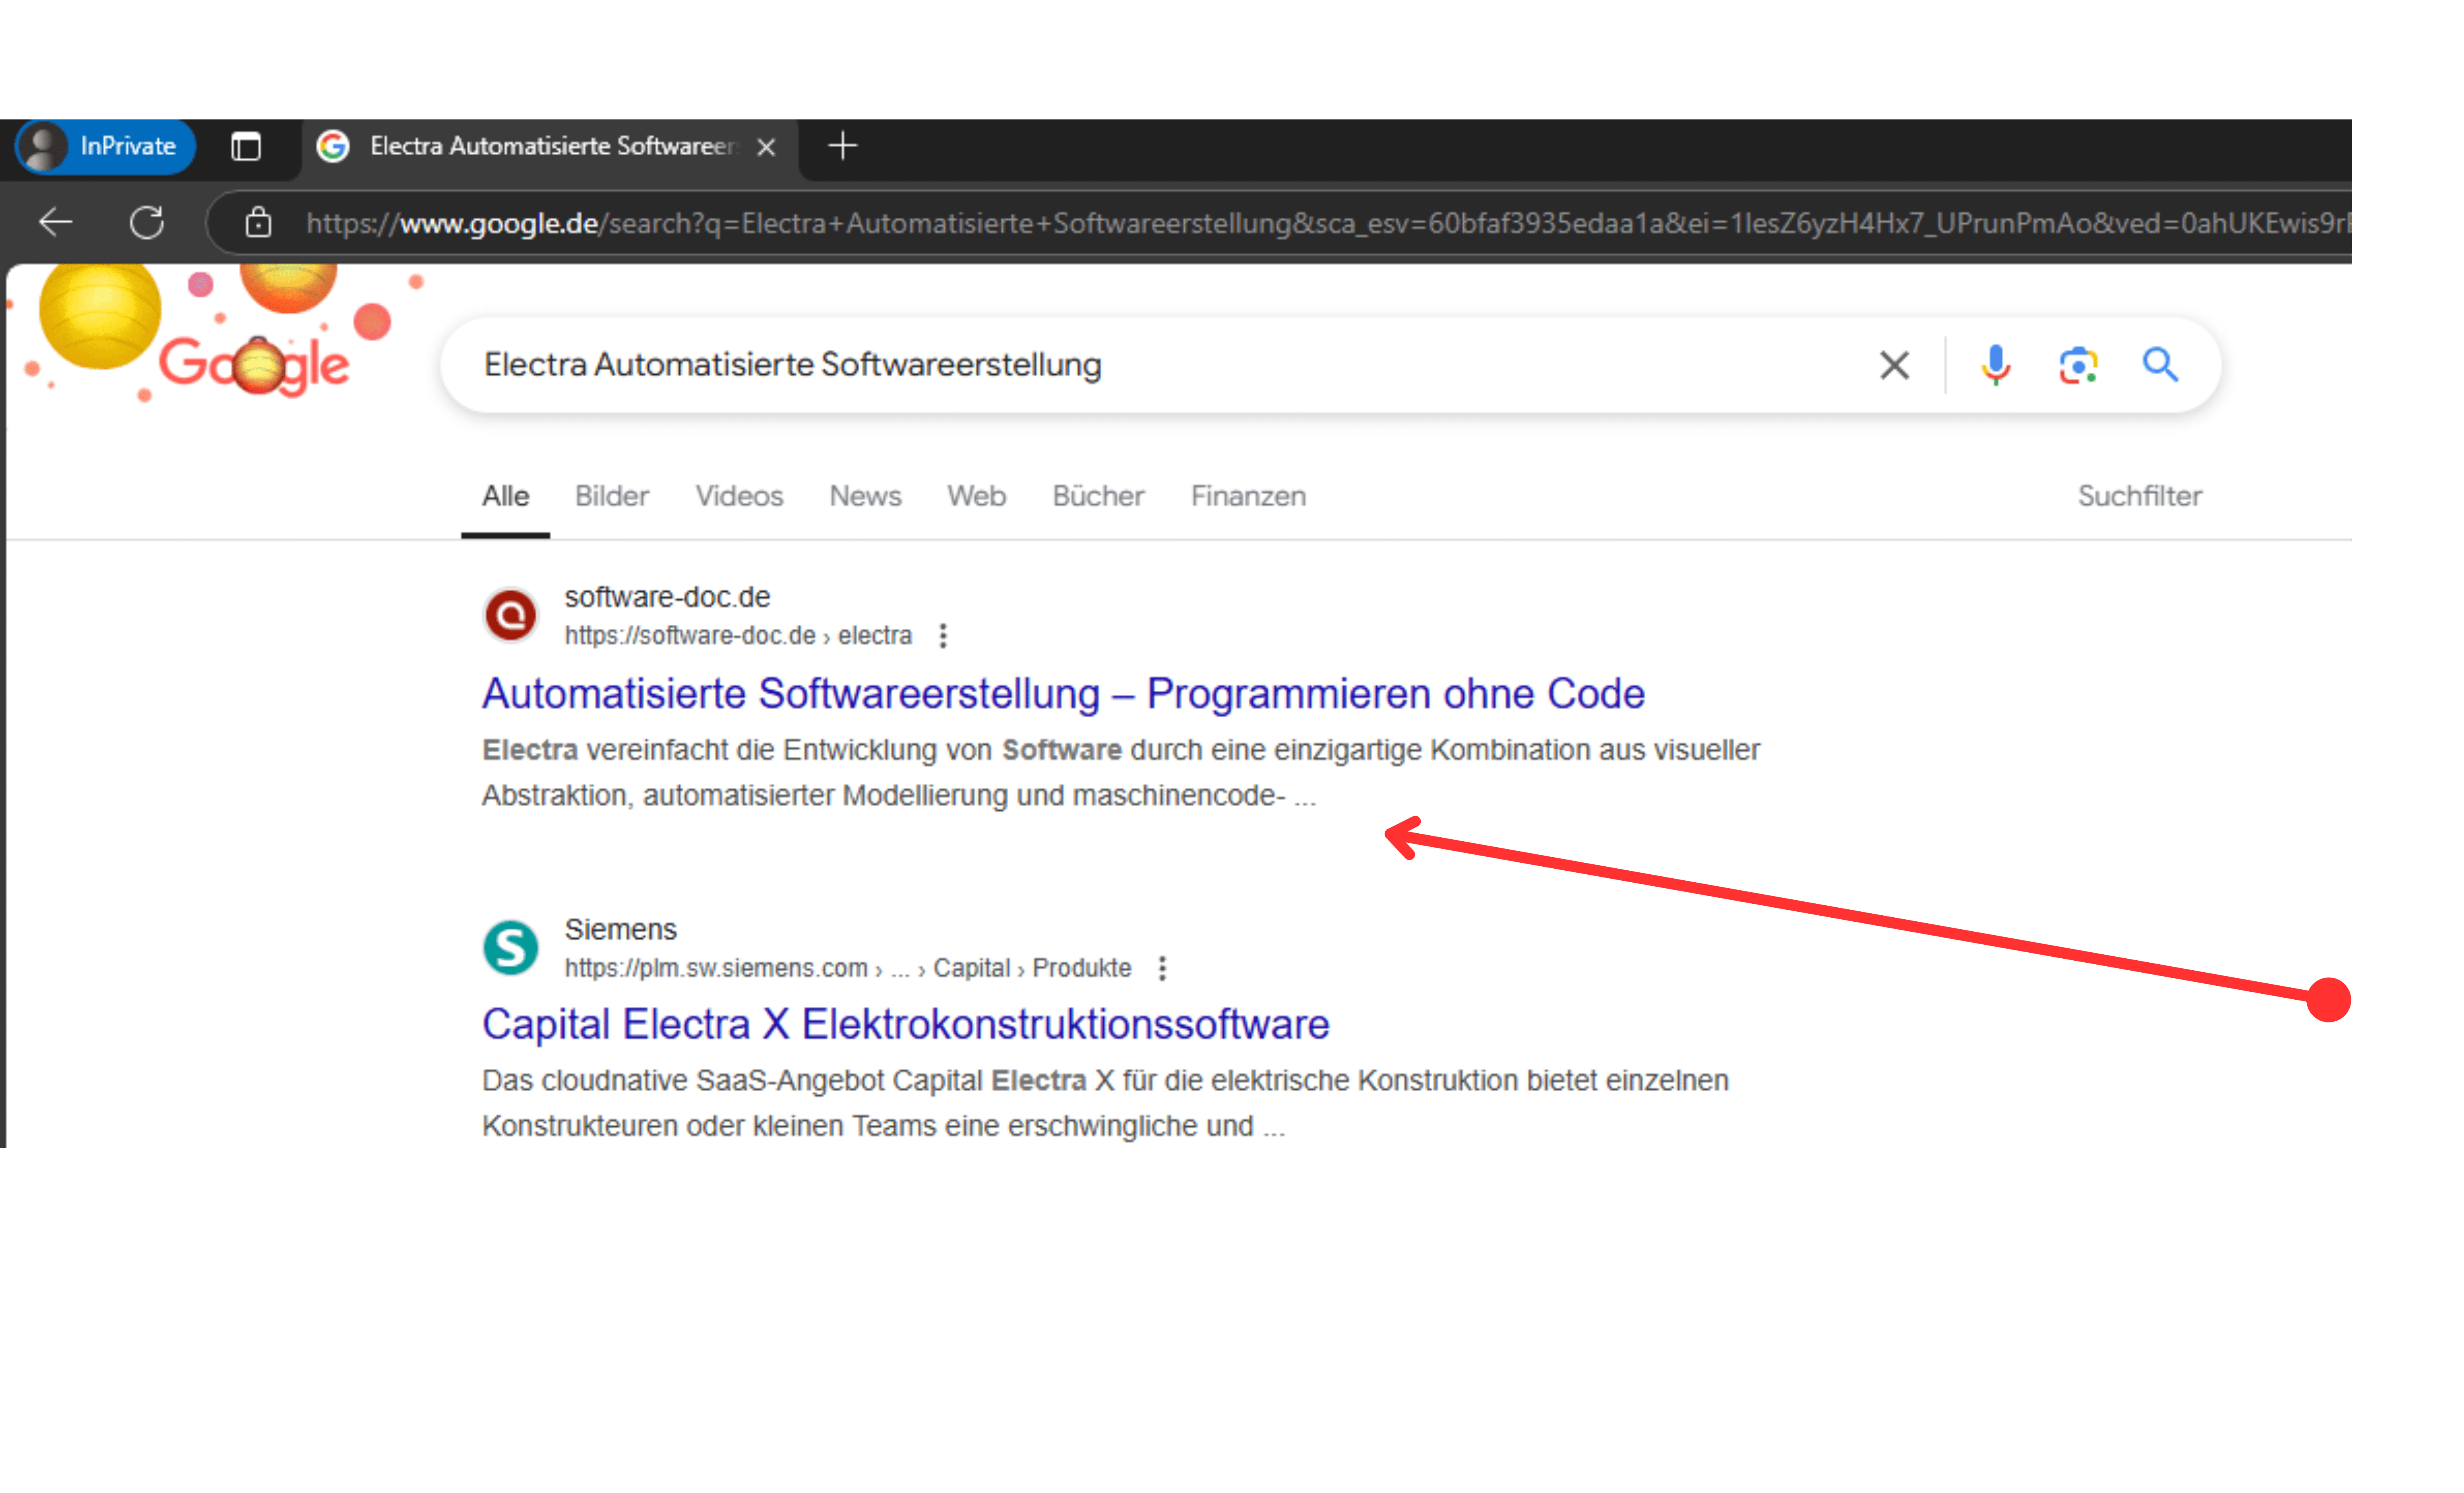The image size is (2464, 1493).
Task: Start voice search with microphone icon
Action: [x=1996, y=365]
